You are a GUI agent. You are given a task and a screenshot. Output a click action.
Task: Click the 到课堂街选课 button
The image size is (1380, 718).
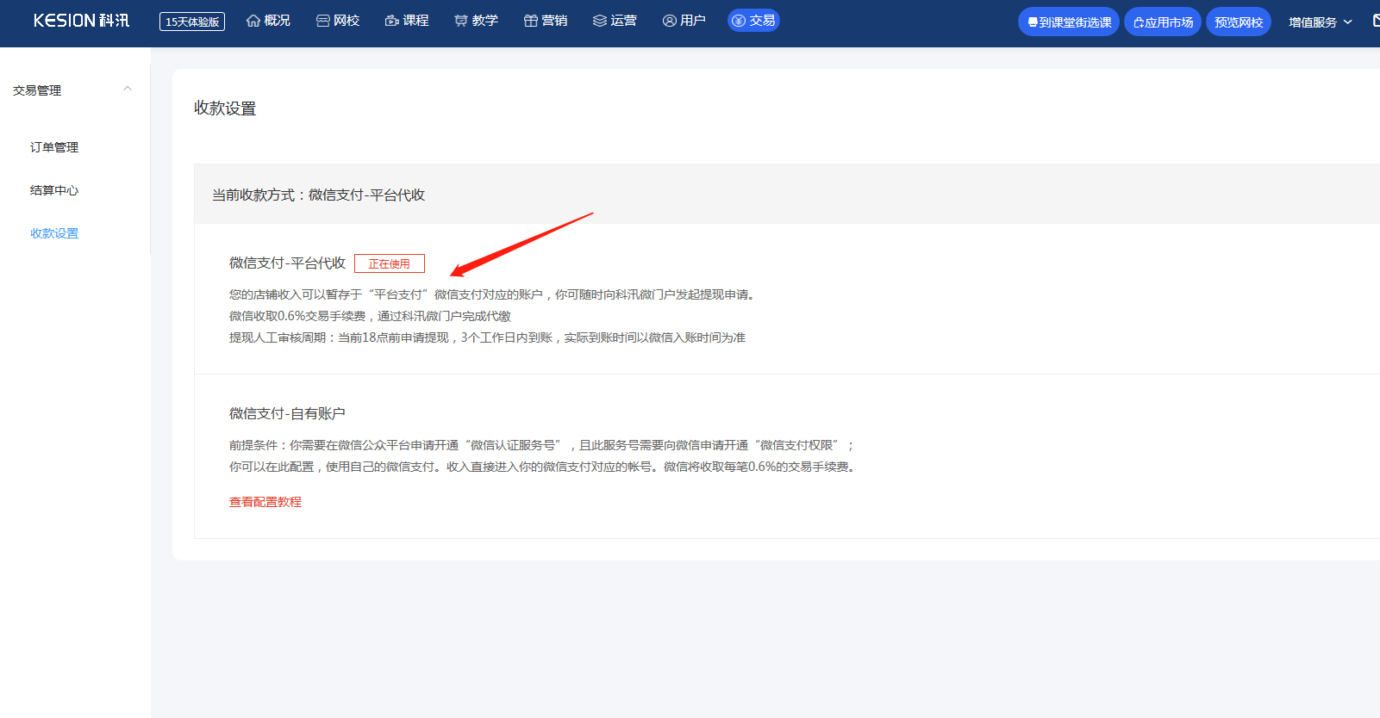point(1068,22)
